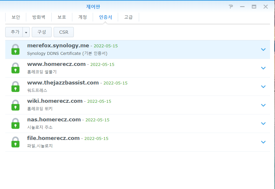This screenshot has height=189, width=275.
Task: Expand the file.homerecz.com certificate details
Action: click(x=263, y=142)
